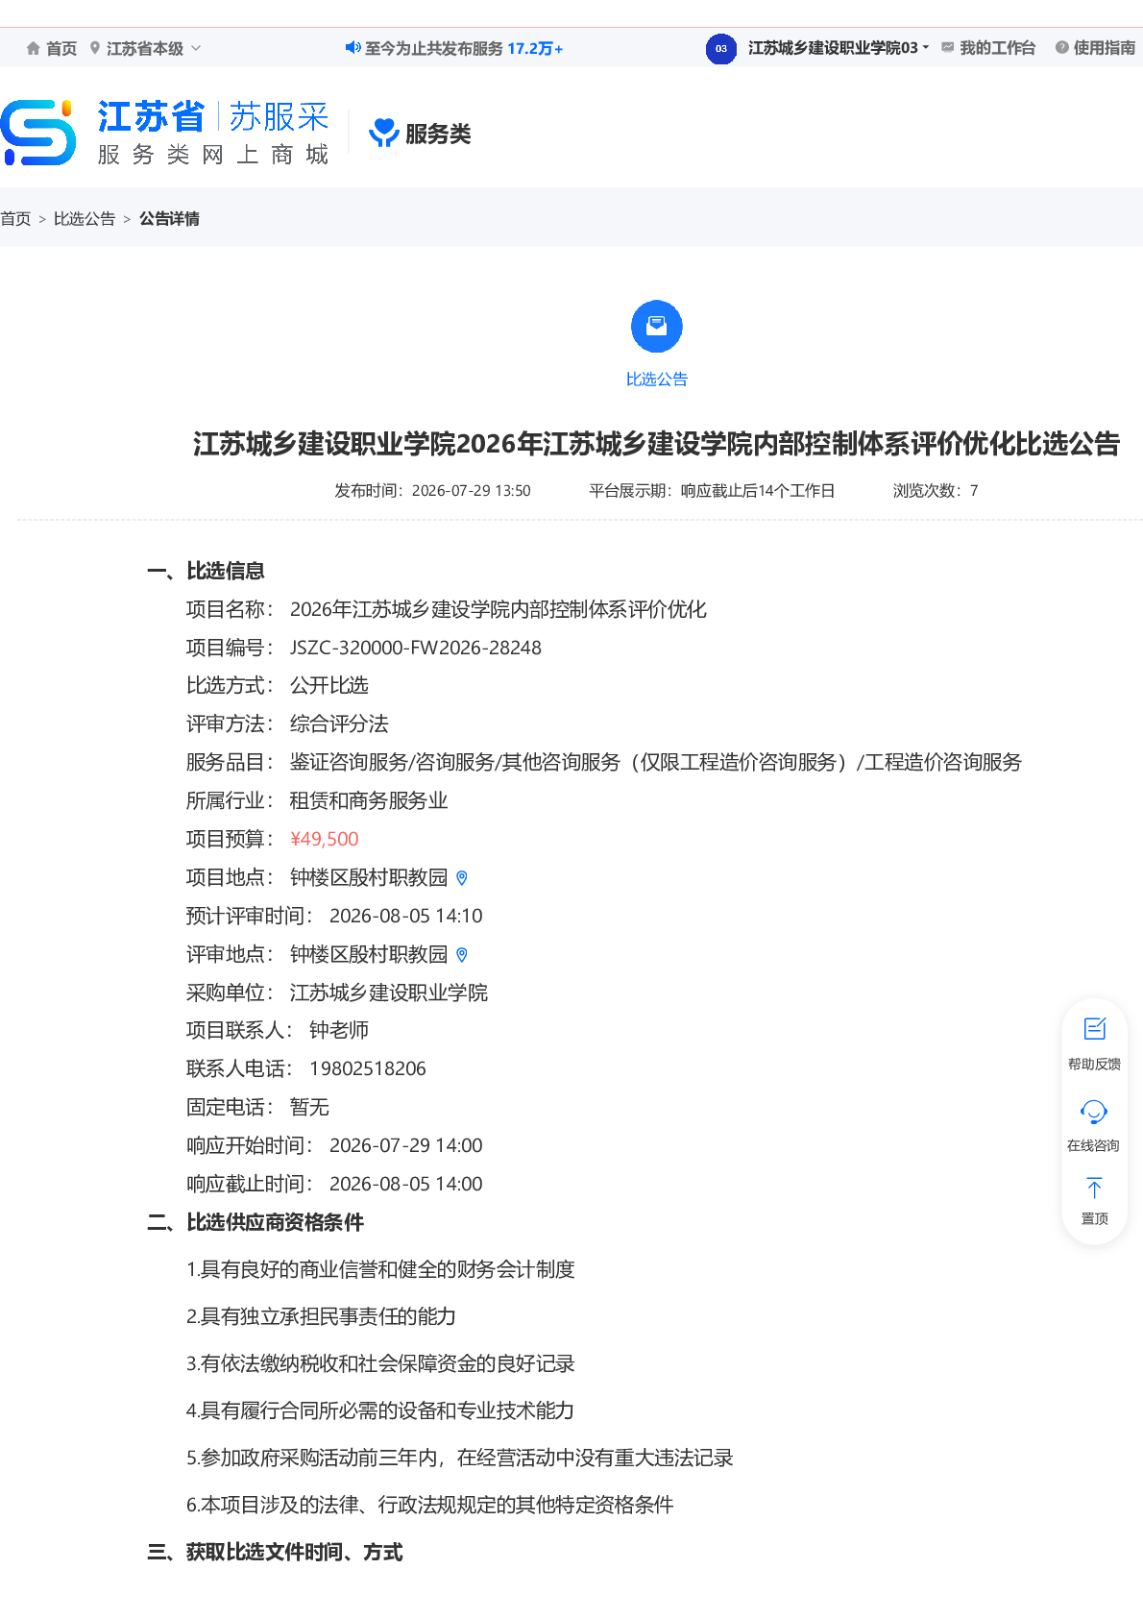Click 响应截止时间 value 2026-08-05 14:00
The width and height of the screenshot is (1143, 1618).
tap(406, 1184)
